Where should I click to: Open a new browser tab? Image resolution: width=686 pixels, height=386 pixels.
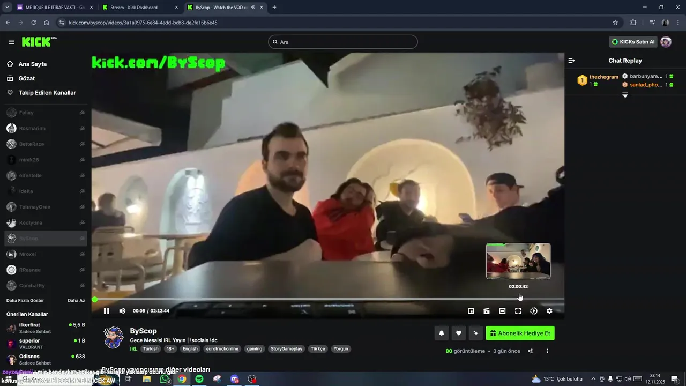tap(274, 8)
